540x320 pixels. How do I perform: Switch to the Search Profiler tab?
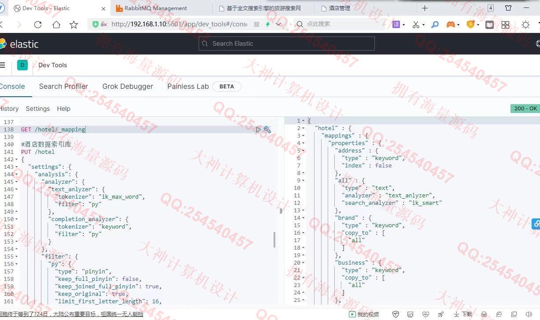63,87
